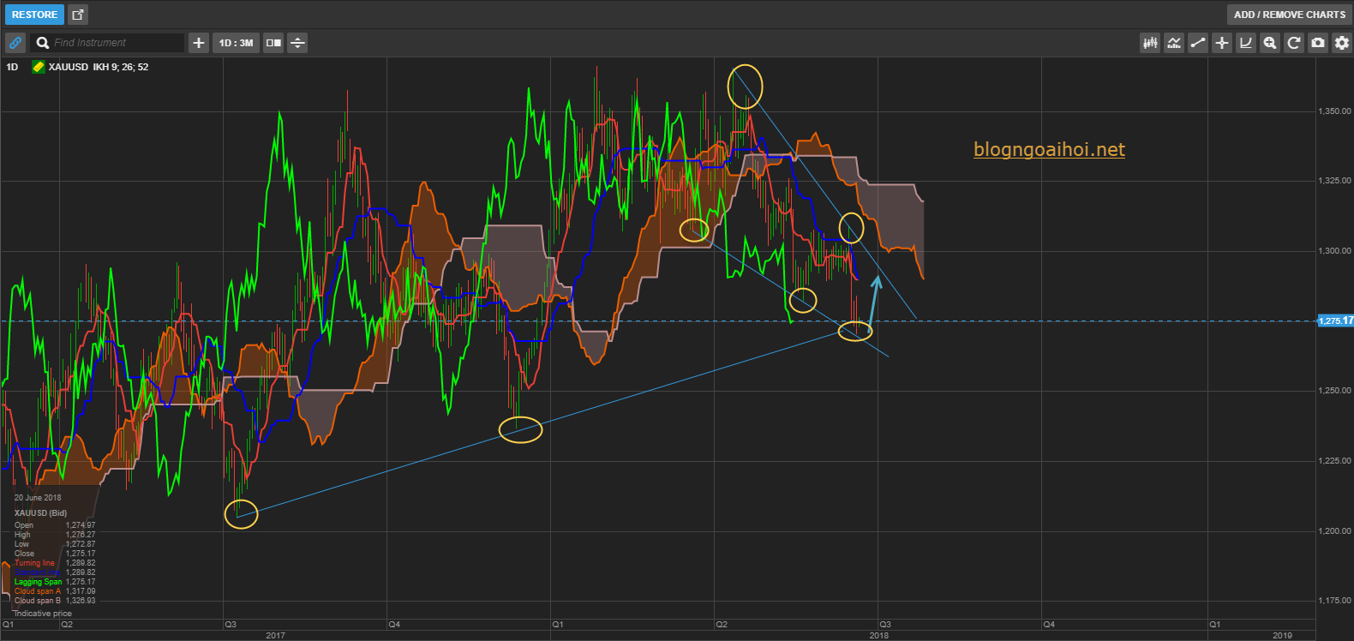Click the pop-out window icon

(78, 15)
